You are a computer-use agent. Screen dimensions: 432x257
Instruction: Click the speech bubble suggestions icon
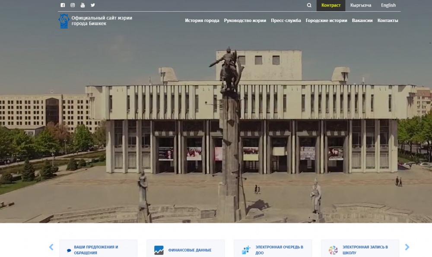pos(69,250)
